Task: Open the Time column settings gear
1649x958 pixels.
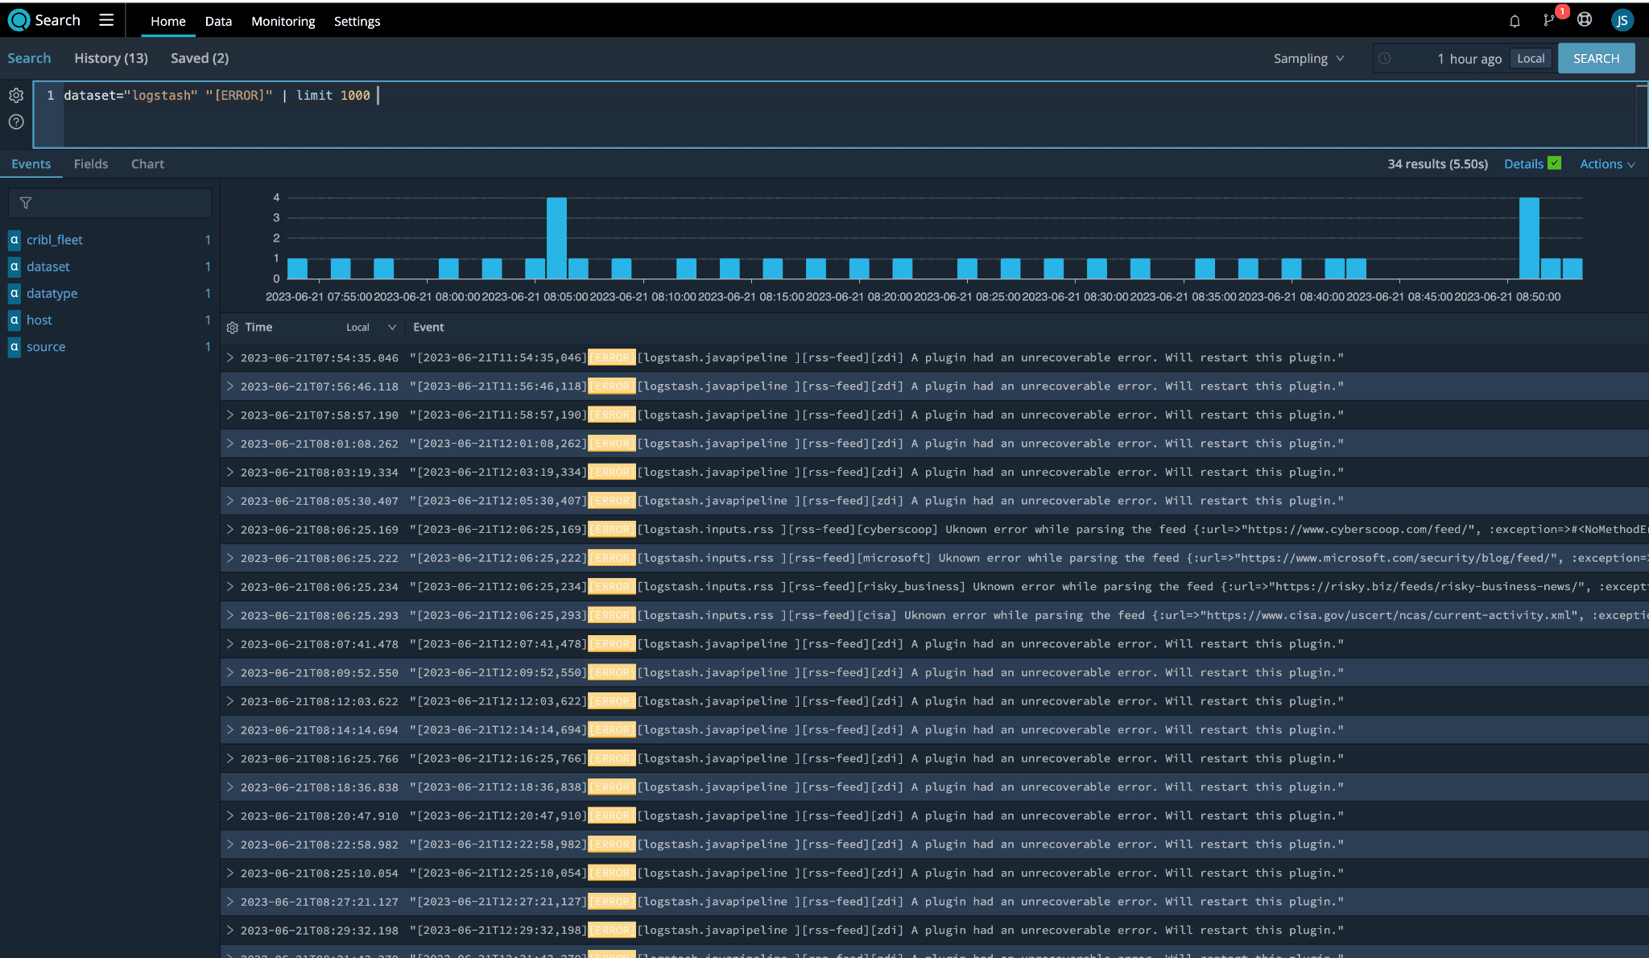Action: (x=233, y=328)
